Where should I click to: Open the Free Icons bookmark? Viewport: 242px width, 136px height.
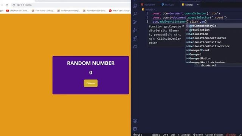pyautogui.click(x=43, y=11)
